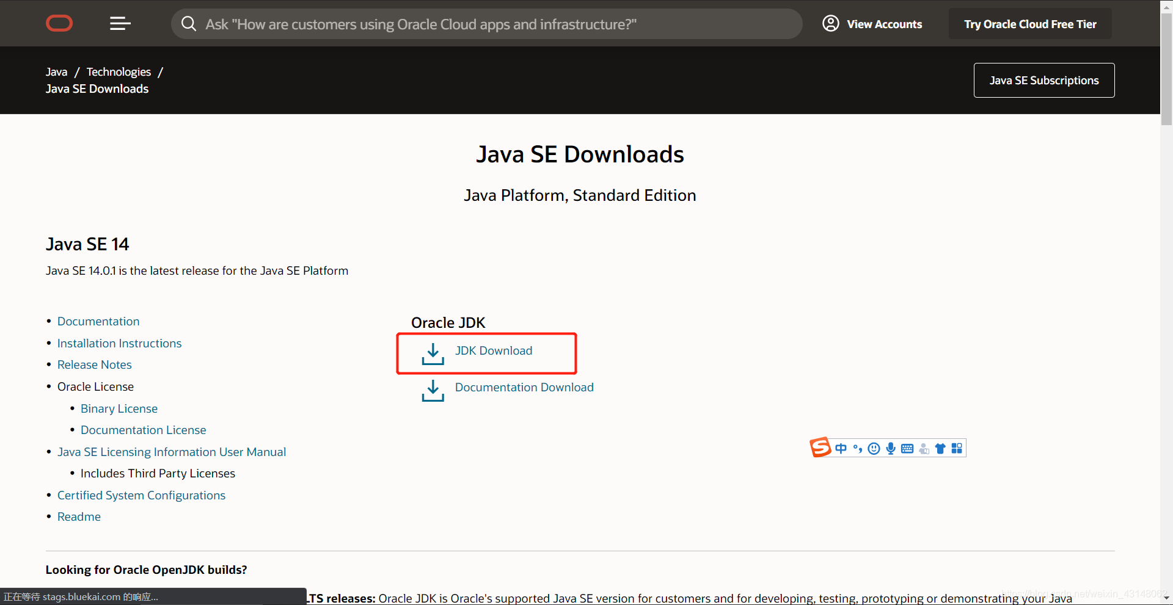Click the scrollbar down arrow
This screenshot has height=605, width=1173.
pyautogui.click(x=1166, y=599)
